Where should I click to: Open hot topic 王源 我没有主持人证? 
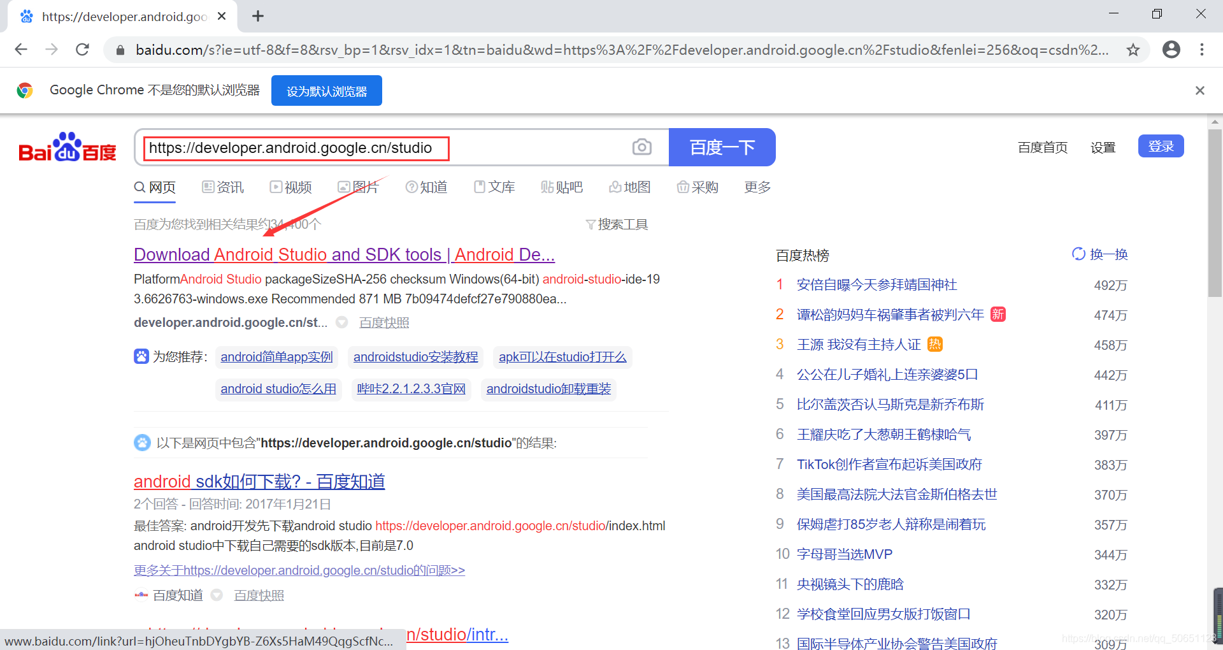pyautogui.click(x=858, y=345)
